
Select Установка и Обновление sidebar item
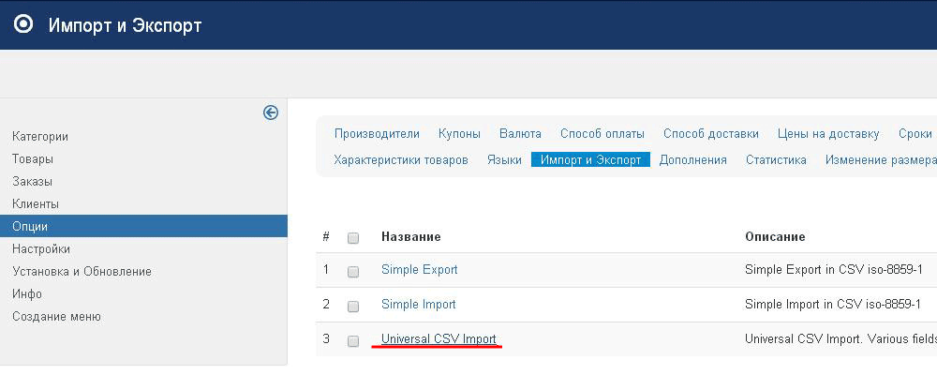coord(82,272)
